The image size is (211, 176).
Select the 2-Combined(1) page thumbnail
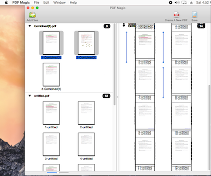[86, 43]
